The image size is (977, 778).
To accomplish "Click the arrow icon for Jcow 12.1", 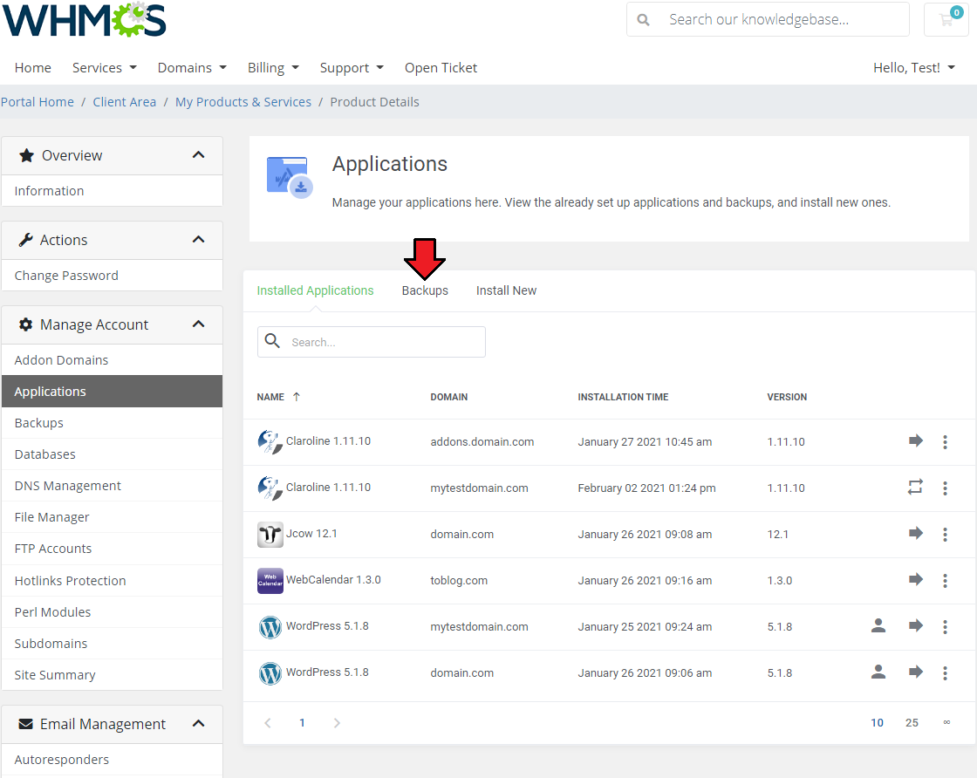I will click(915, 533).
